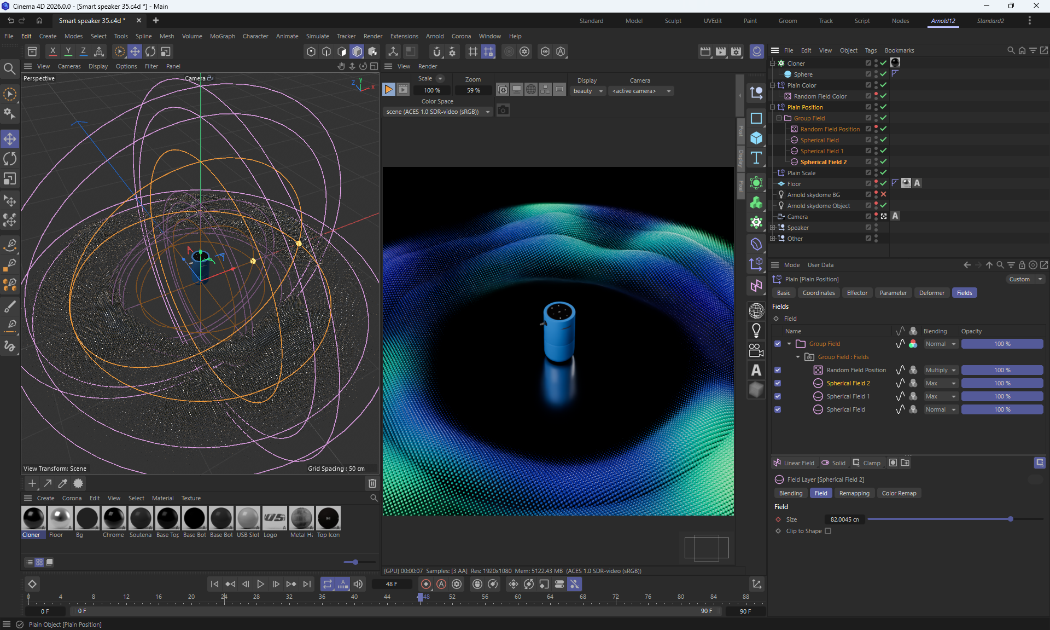
Task: Uncheck Random Field Position layer checkbox
Action: coord(778,370)
